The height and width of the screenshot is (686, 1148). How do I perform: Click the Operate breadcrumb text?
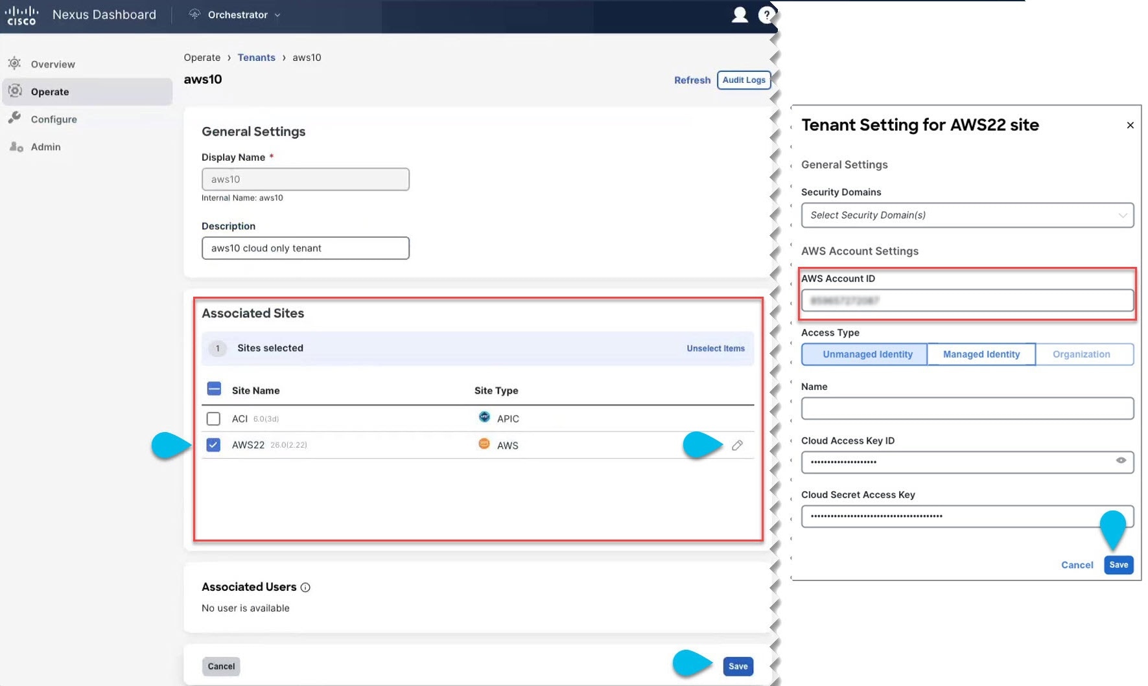tap(202, 58)
